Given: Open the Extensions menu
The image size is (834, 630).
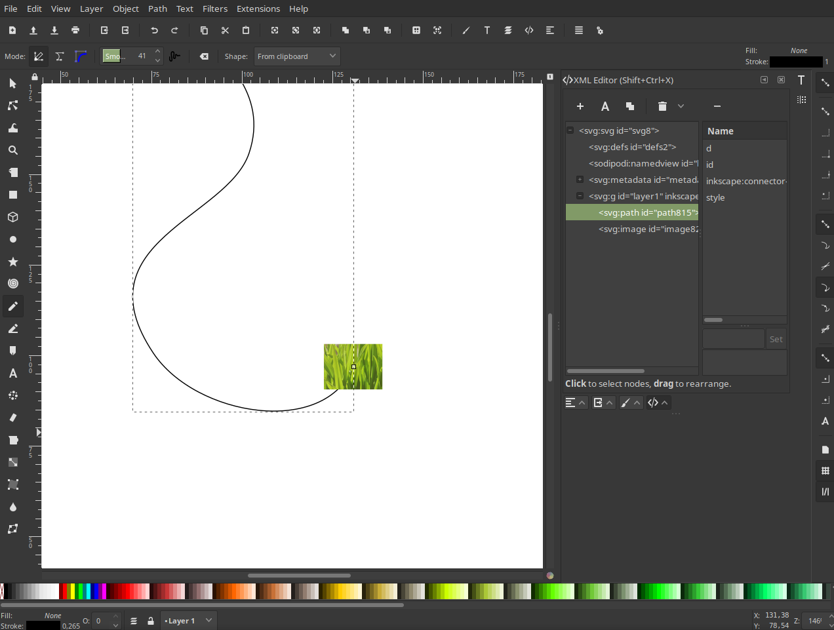Looking at the screenshot, I should 258,9.
